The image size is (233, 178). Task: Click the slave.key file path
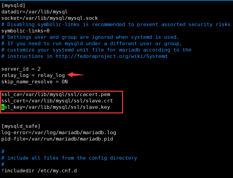click(x=68, y=107)
